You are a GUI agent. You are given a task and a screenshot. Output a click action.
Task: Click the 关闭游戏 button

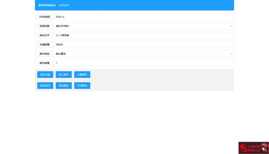(82, 86)
